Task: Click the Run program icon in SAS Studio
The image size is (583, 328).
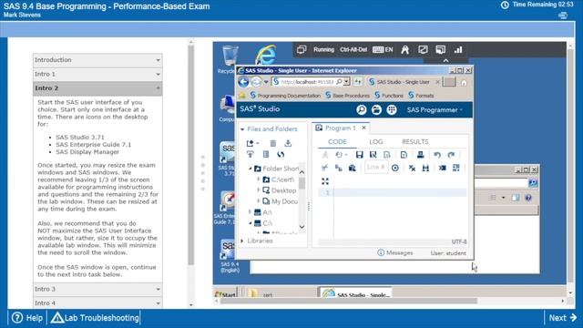Action: click(325, 155)
